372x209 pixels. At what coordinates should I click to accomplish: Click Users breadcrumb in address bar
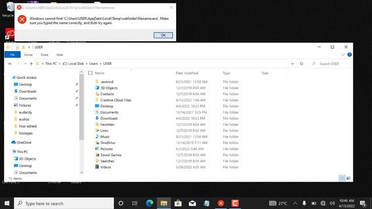click(x=94, y=64)
